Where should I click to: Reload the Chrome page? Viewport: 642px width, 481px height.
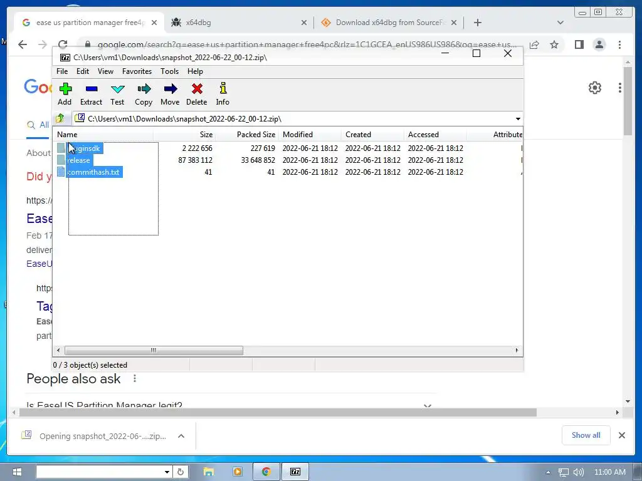click(63, 44)
